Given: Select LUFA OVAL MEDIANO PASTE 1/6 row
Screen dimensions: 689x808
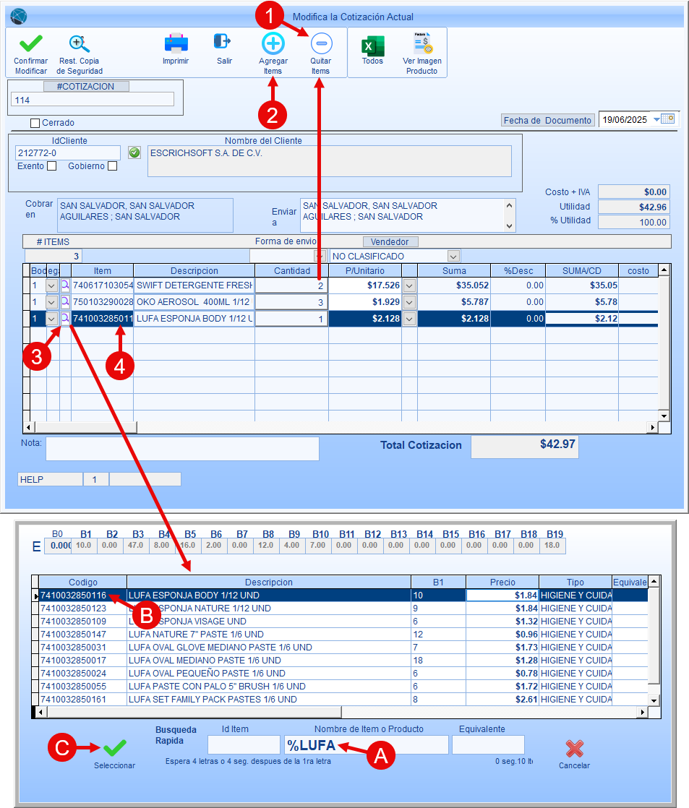Looking at the screenshot, I should pos(343,660).
